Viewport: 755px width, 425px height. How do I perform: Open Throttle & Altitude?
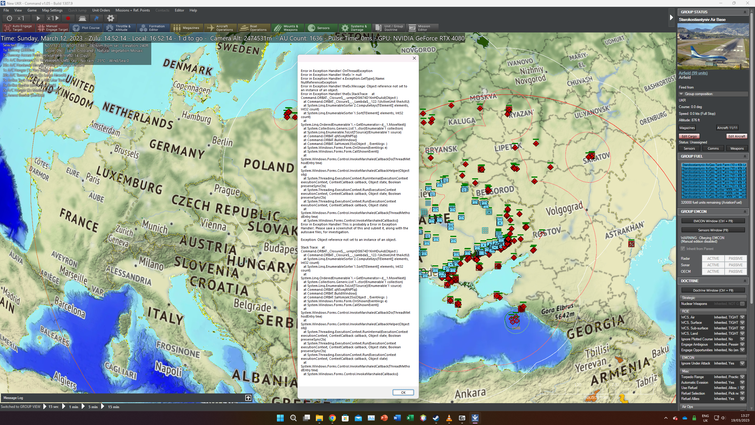[x=120, y=28]
